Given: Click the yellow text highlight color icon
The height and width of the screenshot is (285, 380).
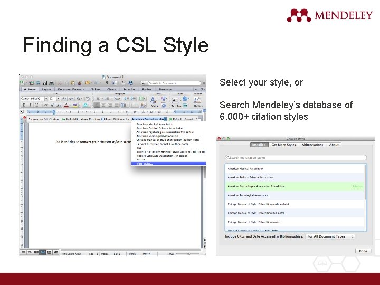Looking at the screenshot, I should point(75,105).
